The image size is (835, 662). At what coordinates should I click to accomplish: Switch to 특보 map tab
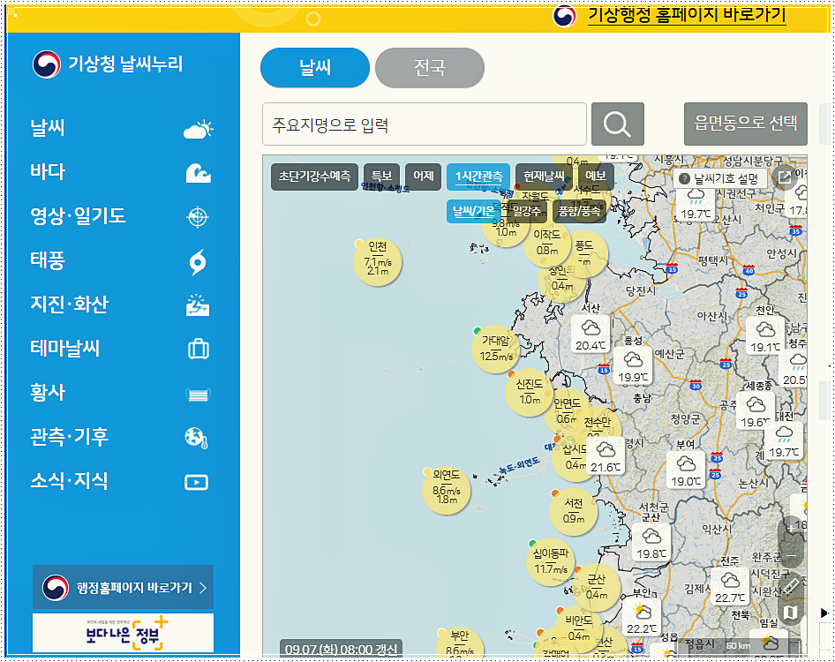click(x=382, y=177)
